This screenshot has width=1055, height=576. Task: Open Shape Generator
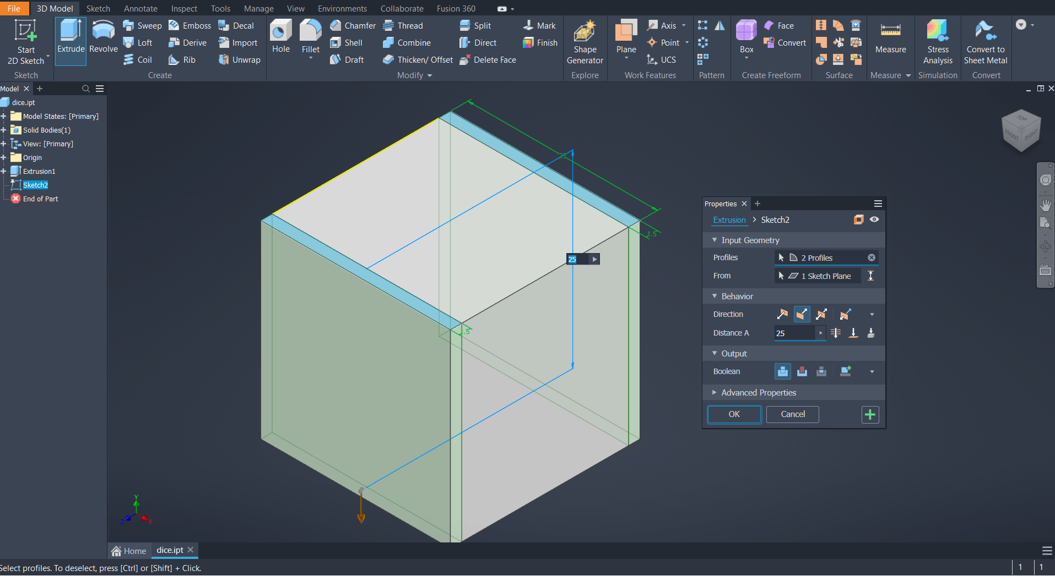[585, 42]
